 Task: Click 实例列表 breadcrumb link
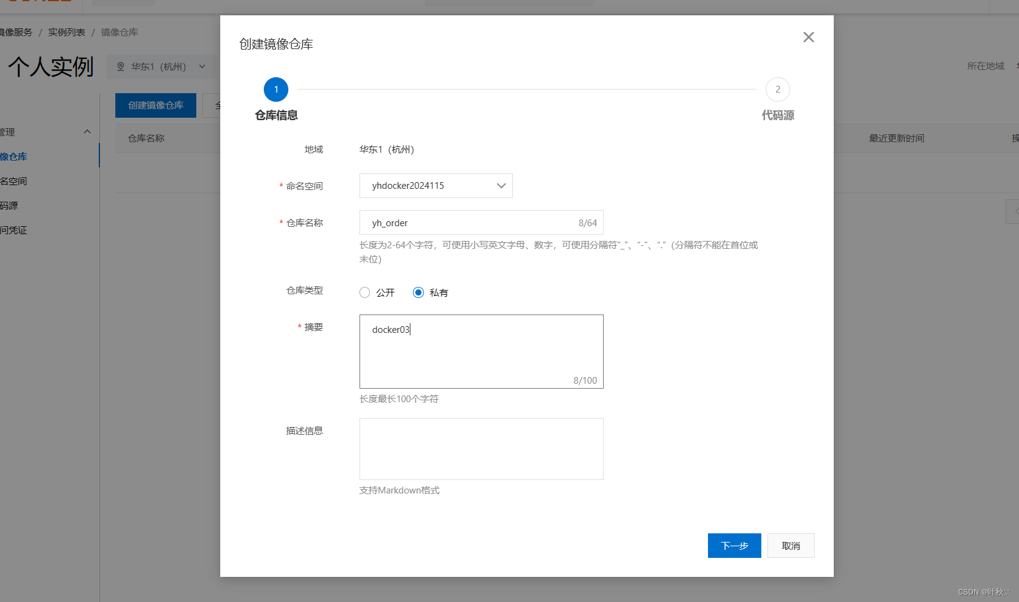(67, 32)
